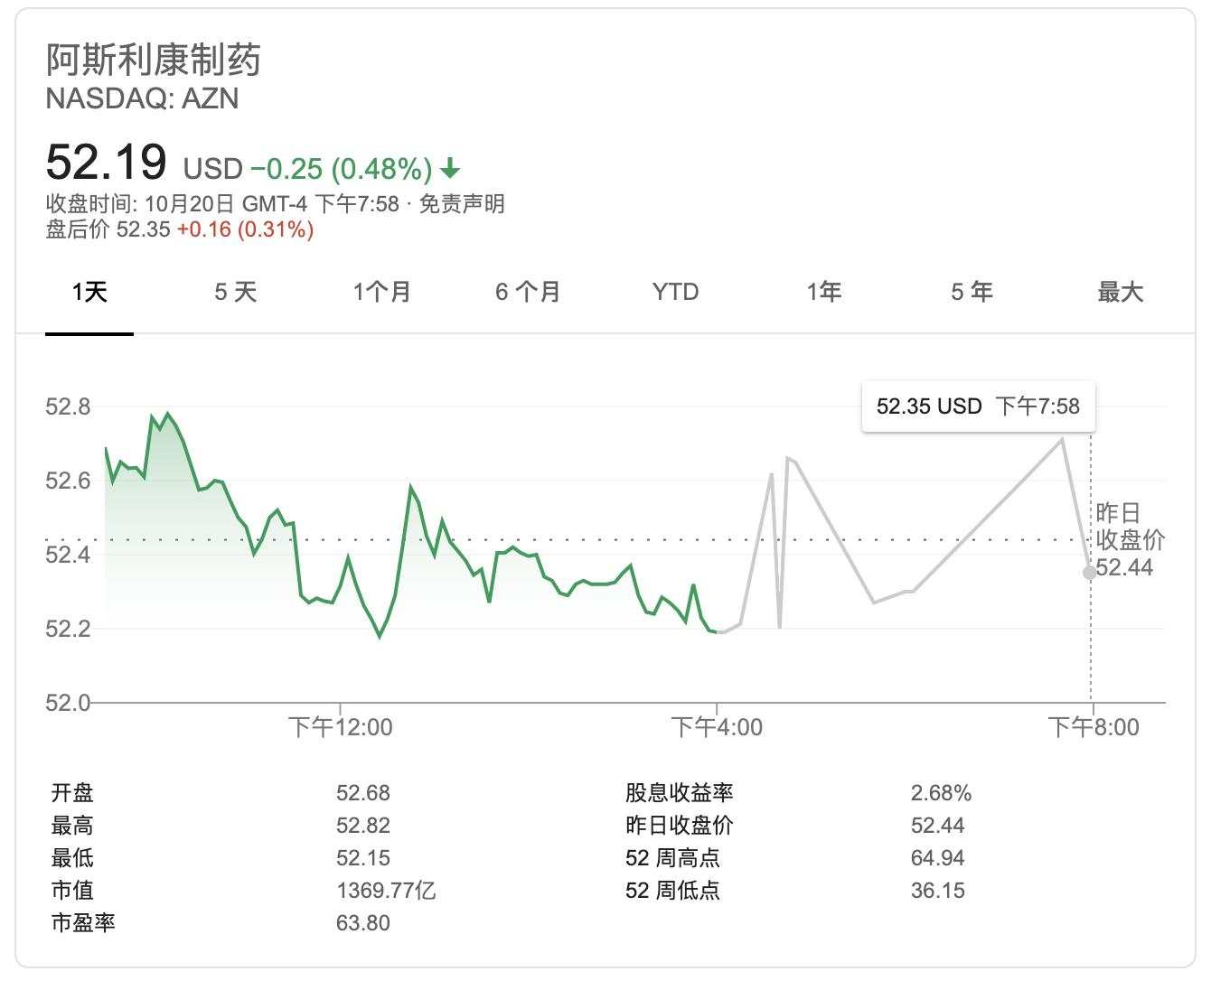1211x981 pixels.
Task: Click the 股息收益率 label
Action: tap(680, 793)
